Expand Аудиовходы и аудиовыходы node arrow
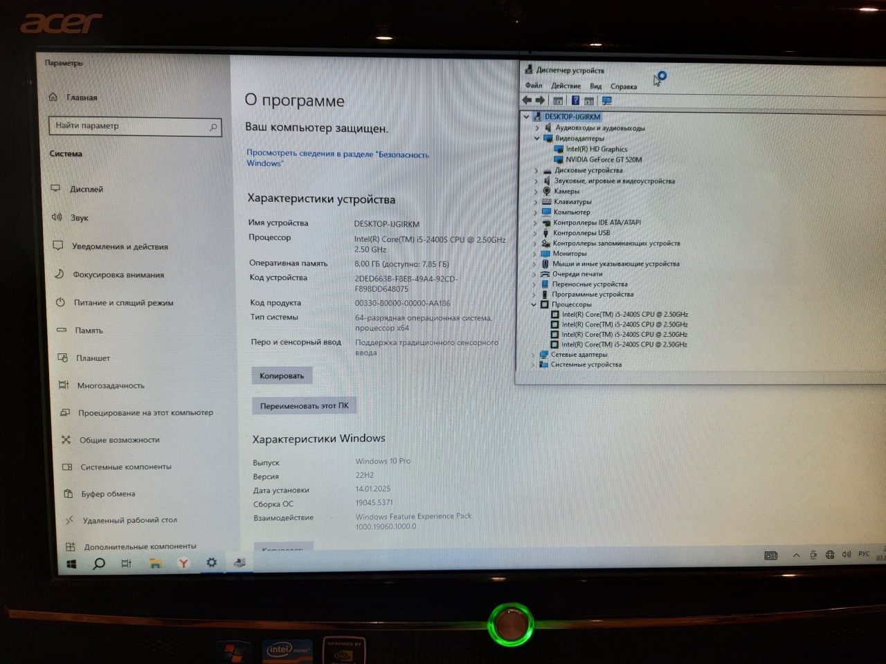 tap(536, 128)
